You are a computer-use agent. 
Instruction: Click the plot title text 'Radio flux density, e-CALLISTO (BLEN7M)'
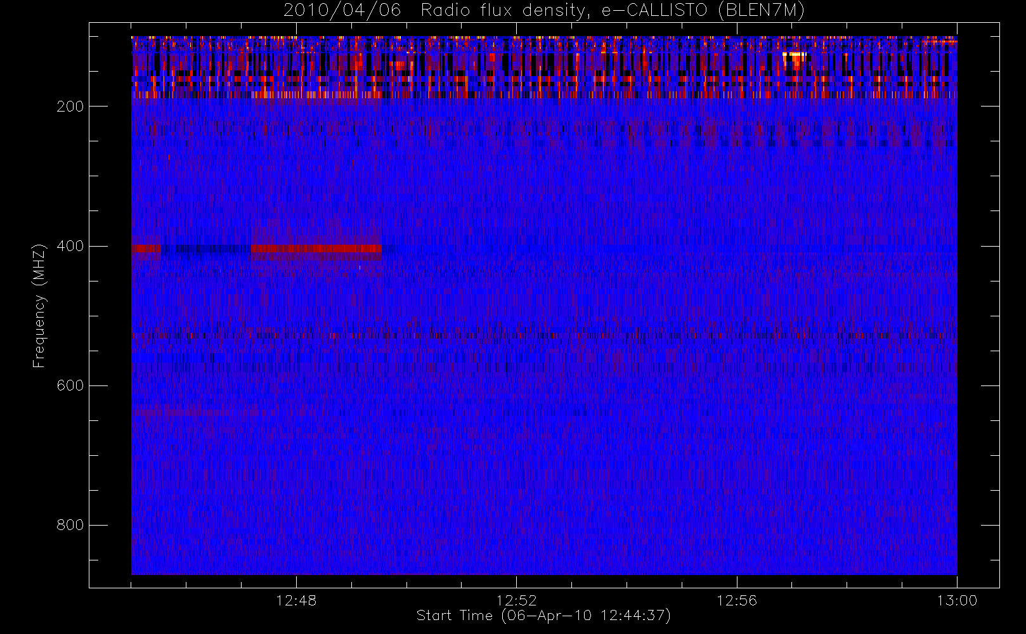tap(613, 11)
